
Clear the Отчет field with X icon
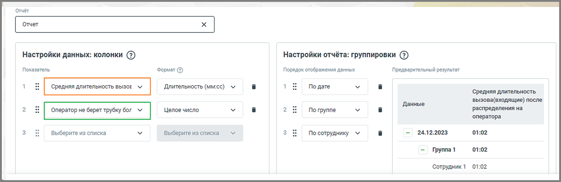click(204, 25)
